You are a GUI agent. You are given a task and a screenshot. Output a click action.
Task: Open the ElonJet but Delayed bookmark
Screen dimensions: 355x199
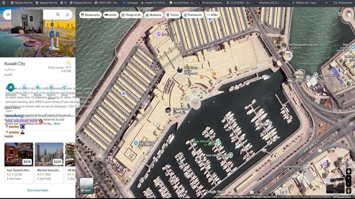[210, 3]
